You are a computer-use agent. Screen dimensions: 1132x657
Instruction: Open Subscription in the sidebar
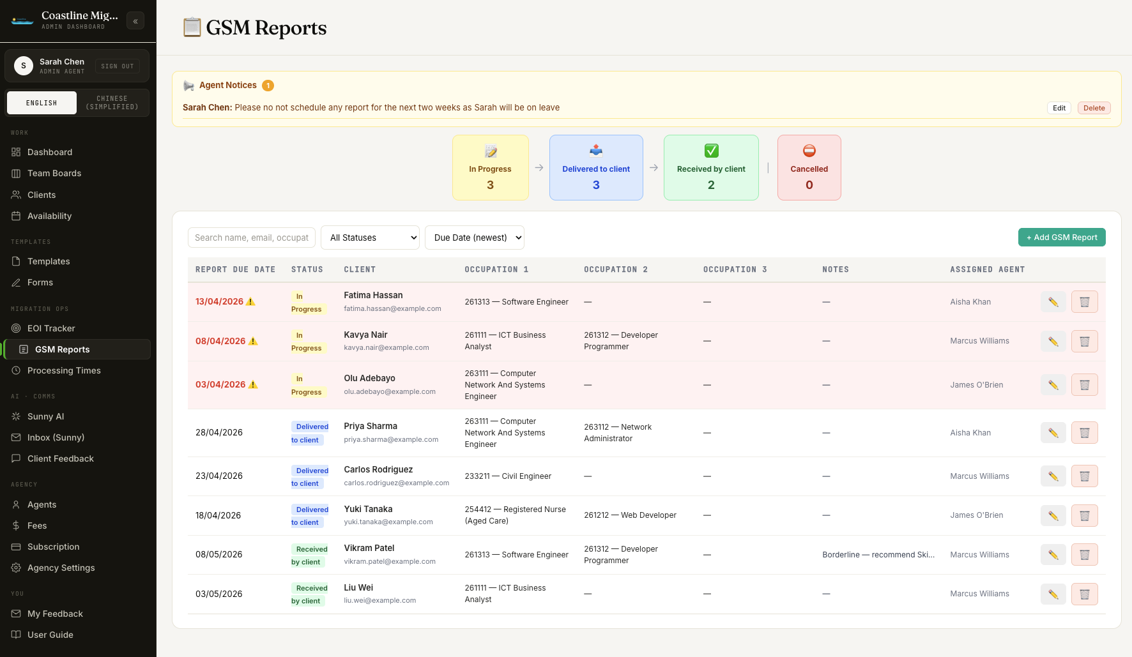tap(54, 547)
